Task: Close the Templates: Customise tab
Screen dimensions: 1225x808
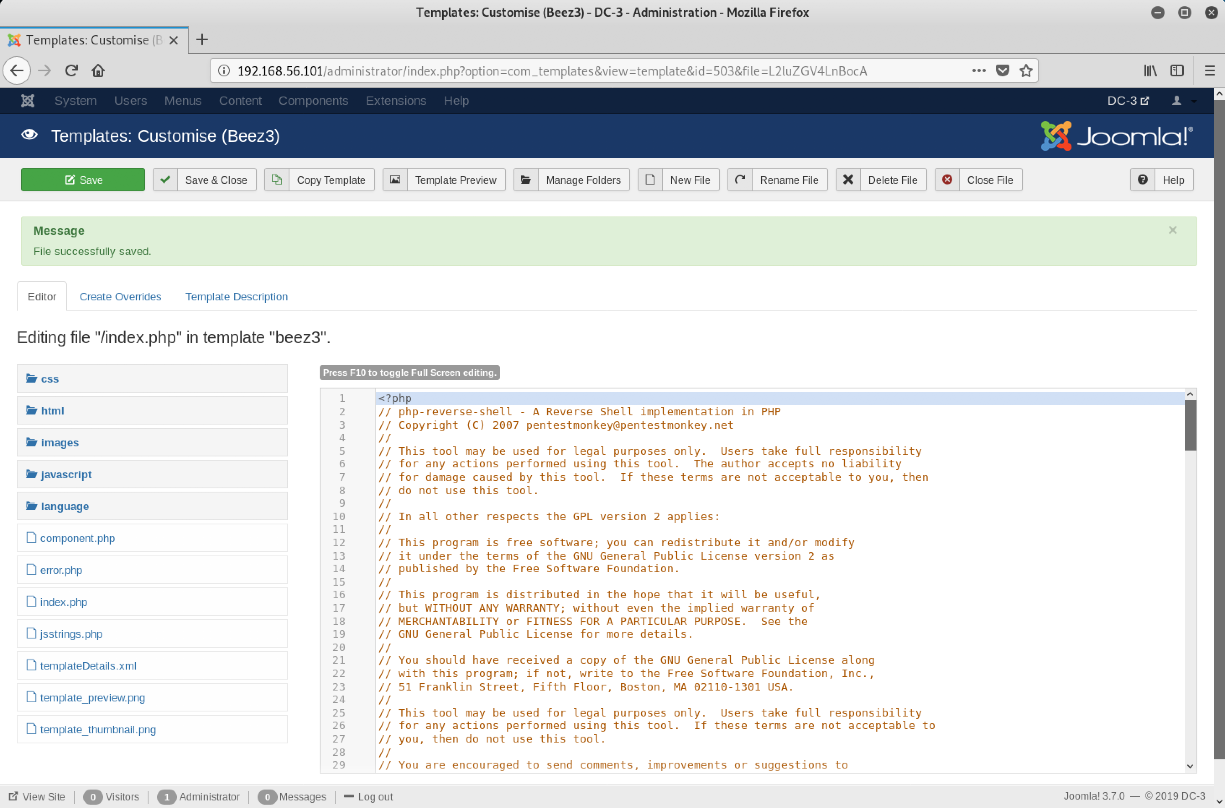Action: coord(174,40)
